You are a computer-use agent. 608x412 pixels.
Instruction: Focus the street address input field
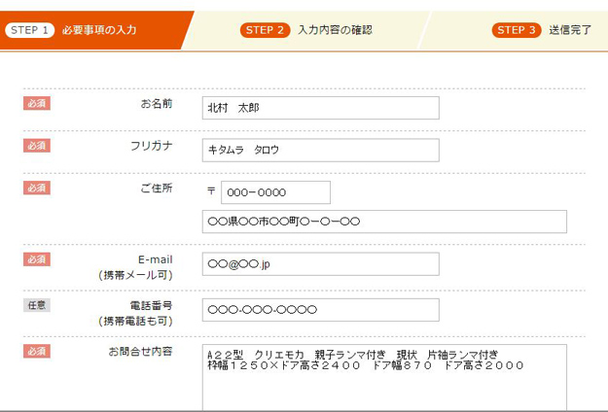click(384, 223)
